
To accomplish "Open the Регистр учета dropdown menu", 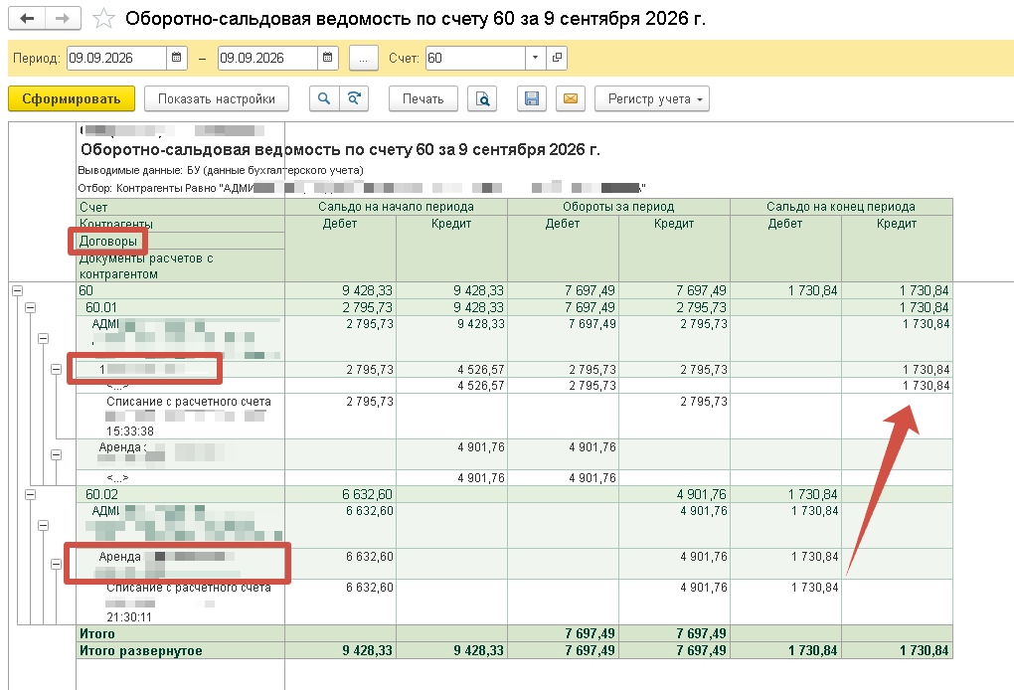I will tap(652, 99).
